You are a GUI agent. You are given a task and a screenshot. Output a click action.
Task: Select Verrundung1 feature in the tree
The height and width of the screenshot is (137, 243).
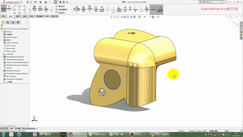click(11, 76)
